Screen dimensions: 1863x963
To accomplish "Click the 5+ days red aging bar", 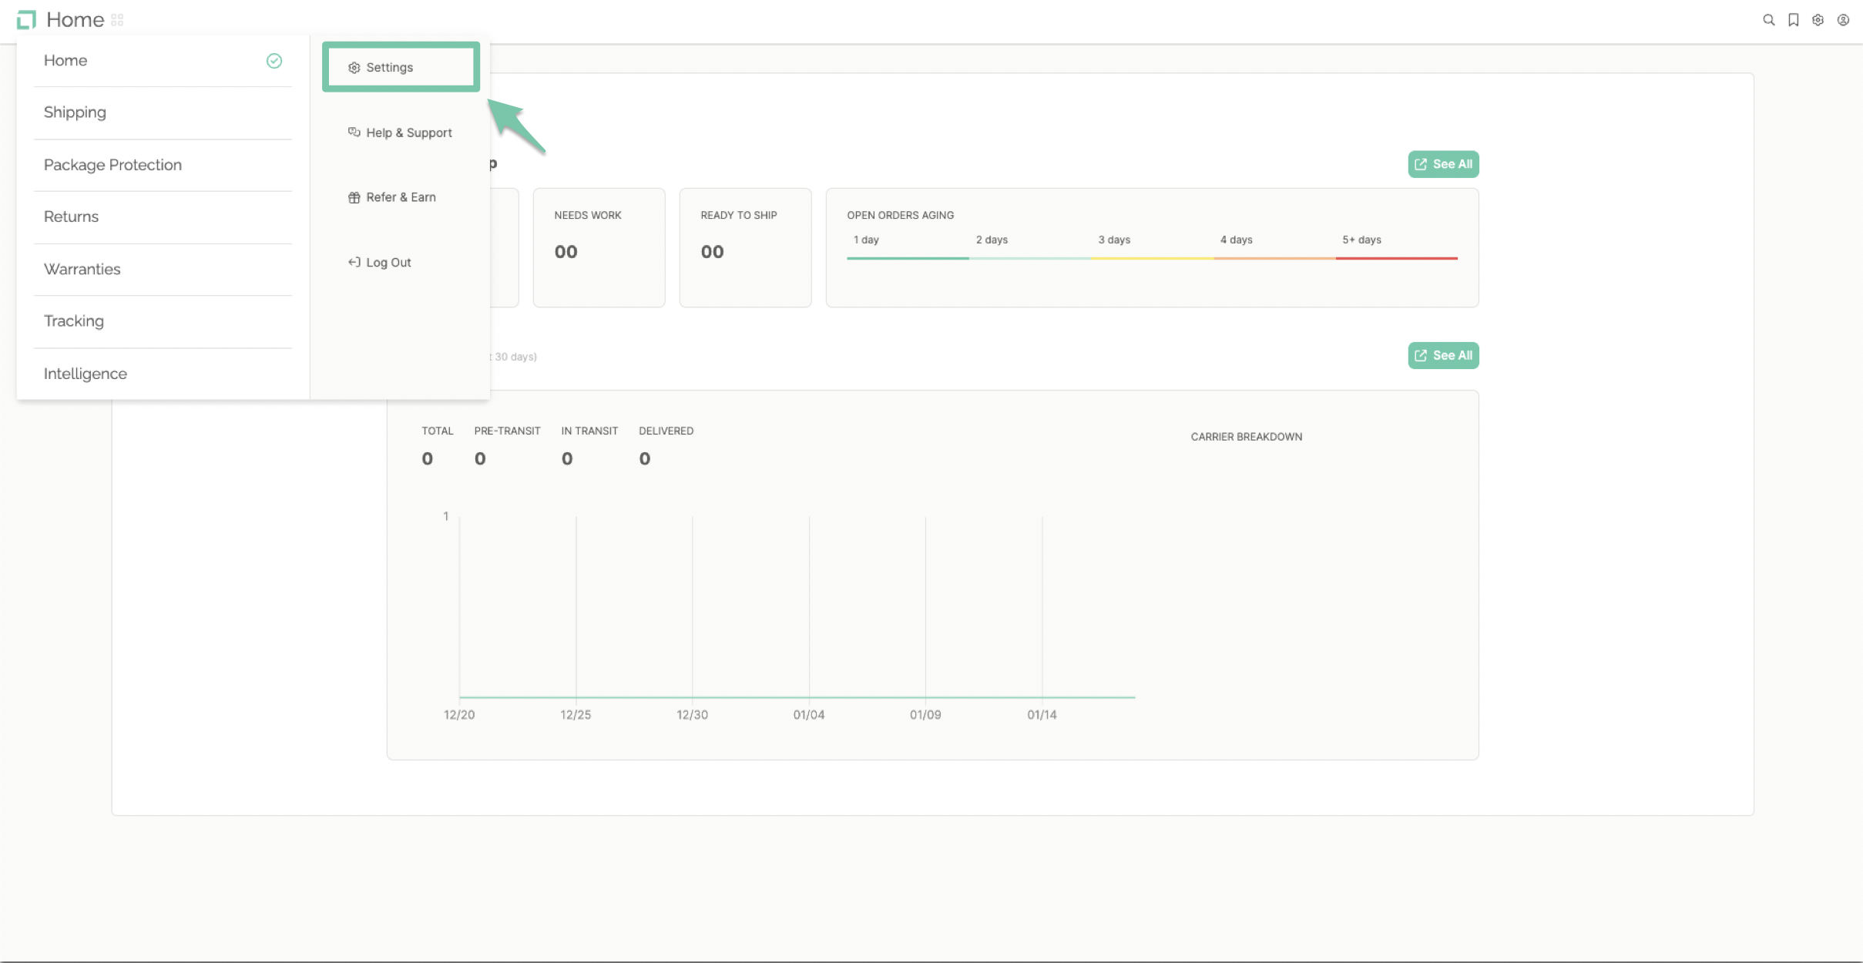I will pos(1396,258).
